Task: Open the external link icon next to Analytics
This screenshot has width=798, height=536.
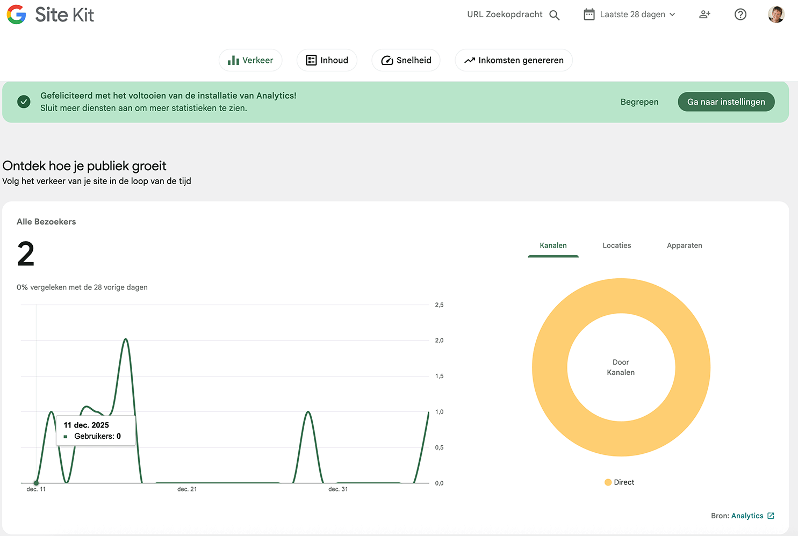Action: 771,516
